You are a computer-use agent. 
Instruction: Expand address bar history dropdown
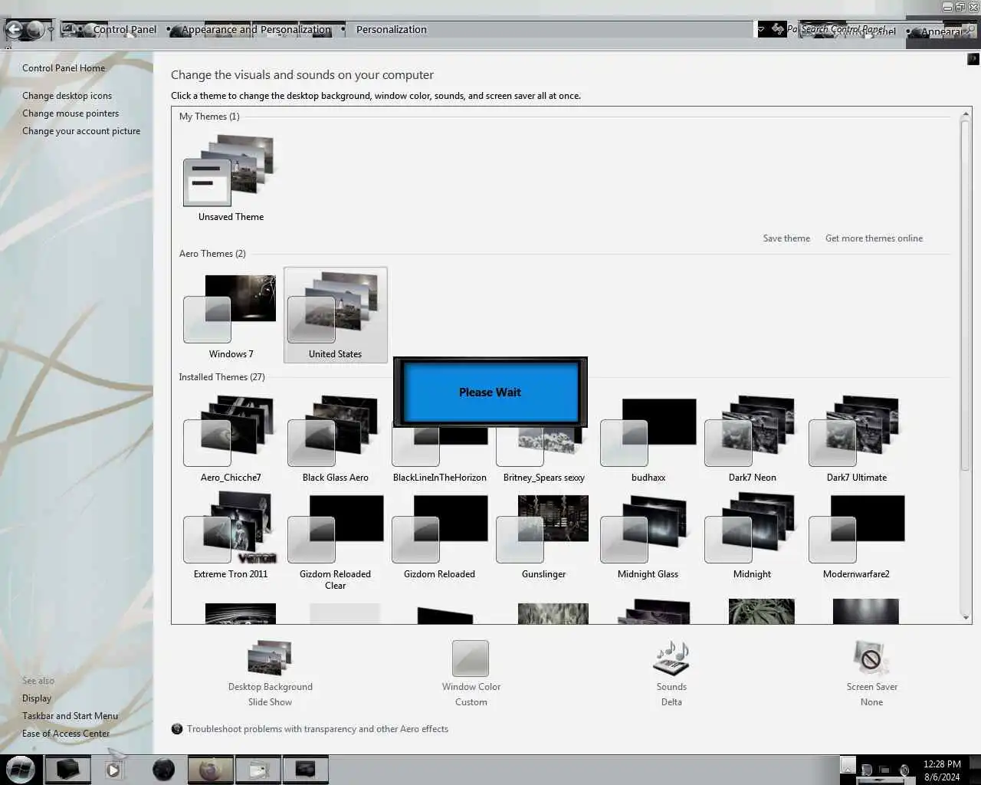click(x=761, y=30)
